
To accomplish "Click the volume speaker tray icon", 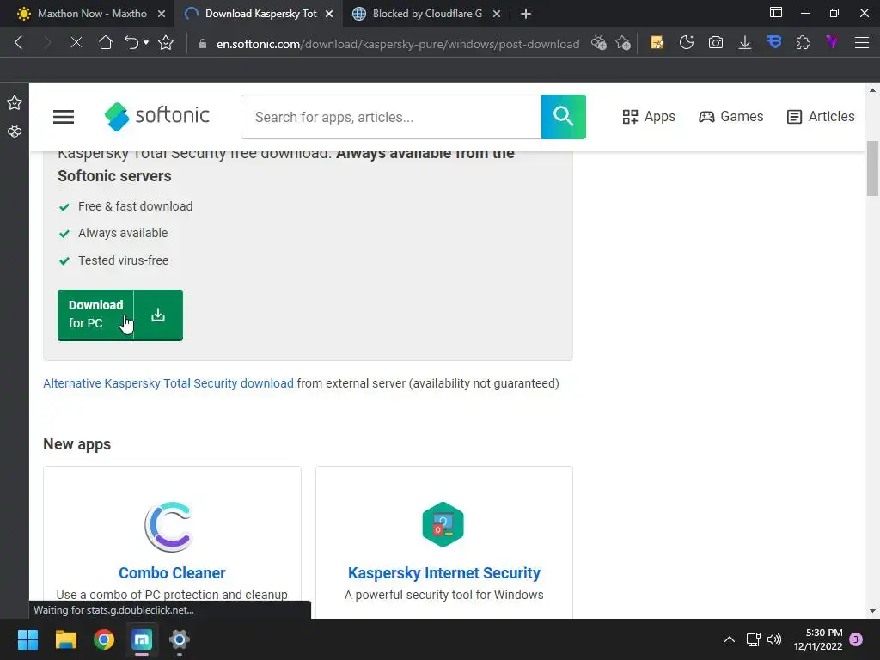I will tap(774, 639).
